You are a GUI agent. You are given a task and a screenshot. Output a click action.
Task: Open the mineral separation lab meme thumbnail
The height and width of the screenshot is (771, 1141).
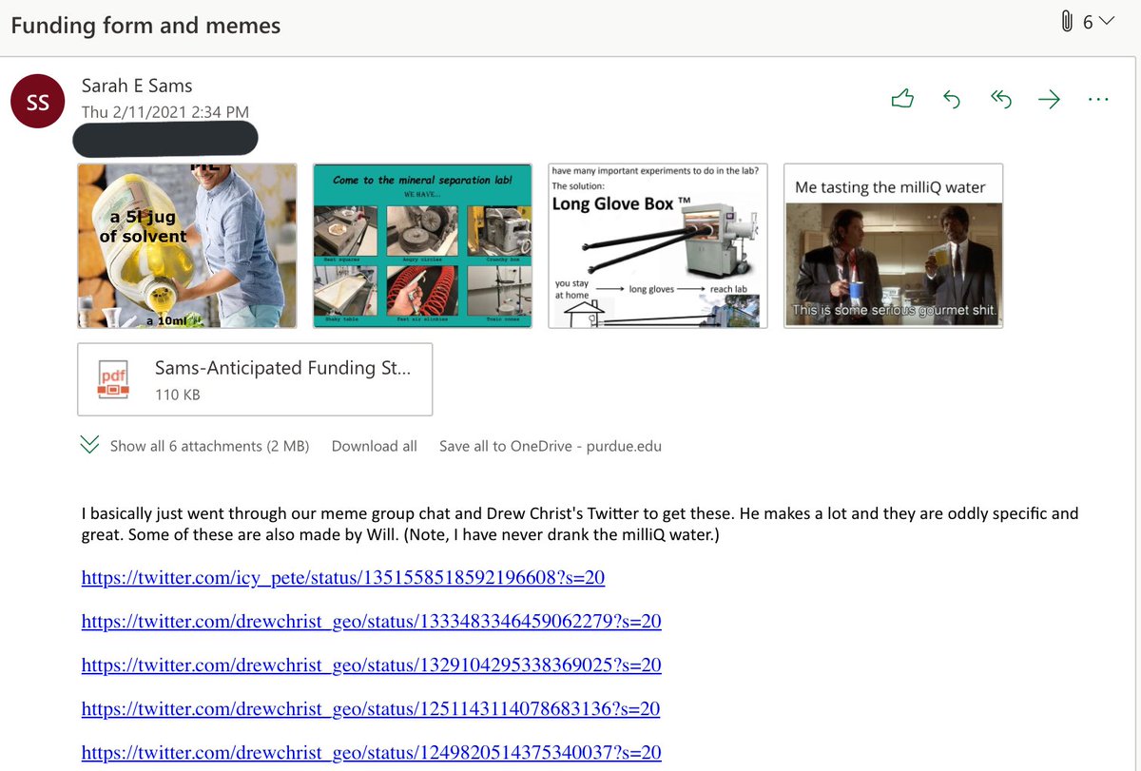pos(422,245)
